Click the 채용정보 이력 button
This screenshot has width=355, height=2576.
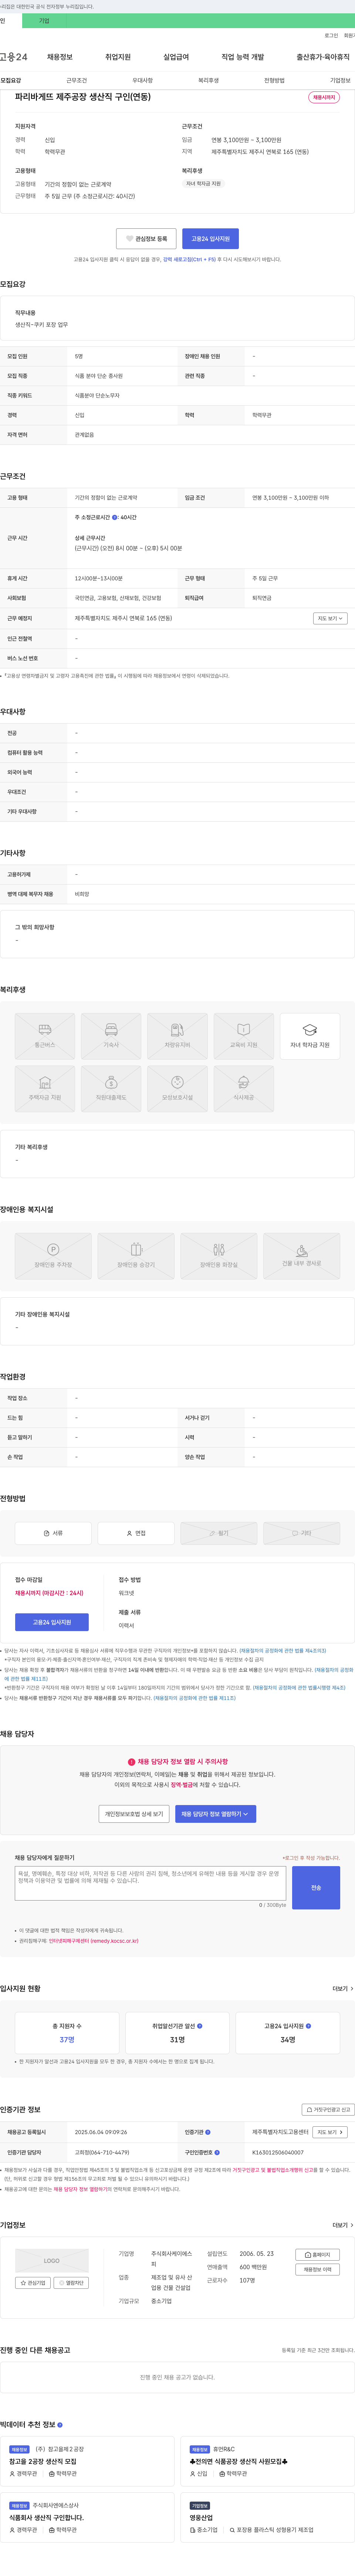coord(318,2269)
